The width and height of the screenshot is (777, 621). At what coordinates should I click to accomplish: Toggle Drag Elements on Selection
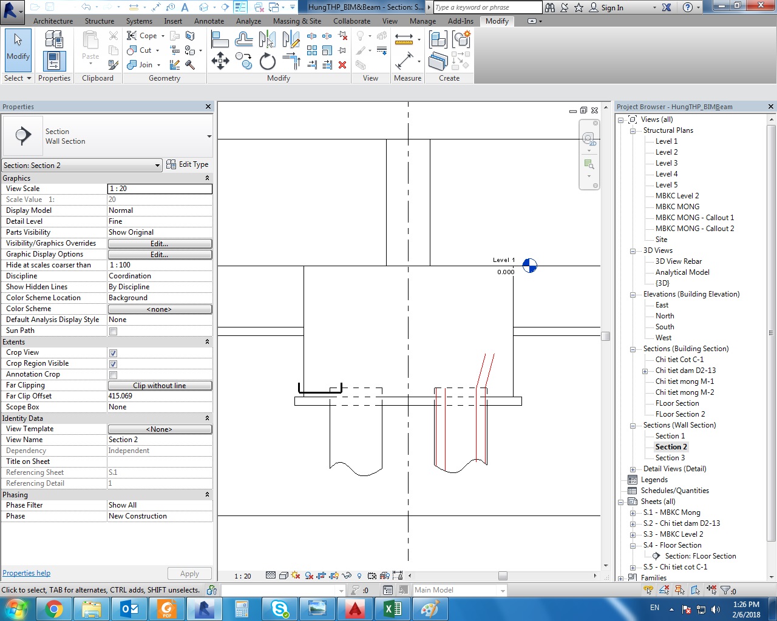711,589
